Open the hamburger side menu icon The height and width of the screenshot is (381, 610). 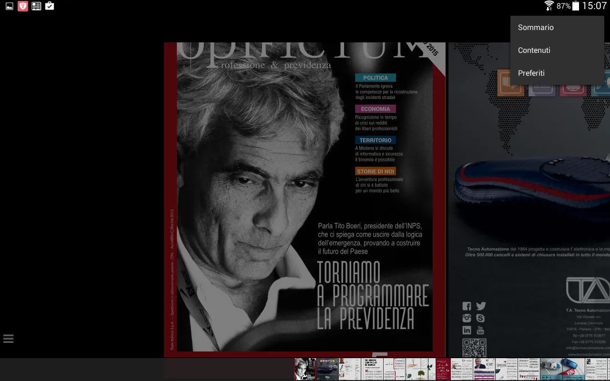(8, 339)
